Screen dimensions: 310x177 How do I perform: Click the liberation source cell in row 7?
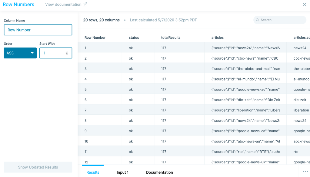(301, 110)
